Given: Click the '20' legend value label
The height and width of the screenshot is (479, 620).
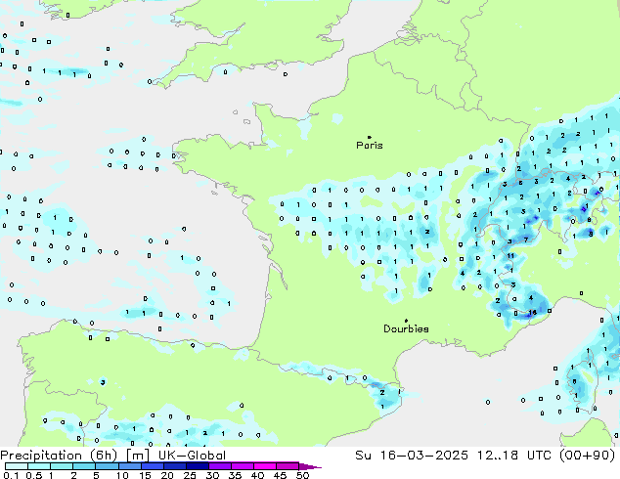Looking at the screenshot, I should pos(167,475).
